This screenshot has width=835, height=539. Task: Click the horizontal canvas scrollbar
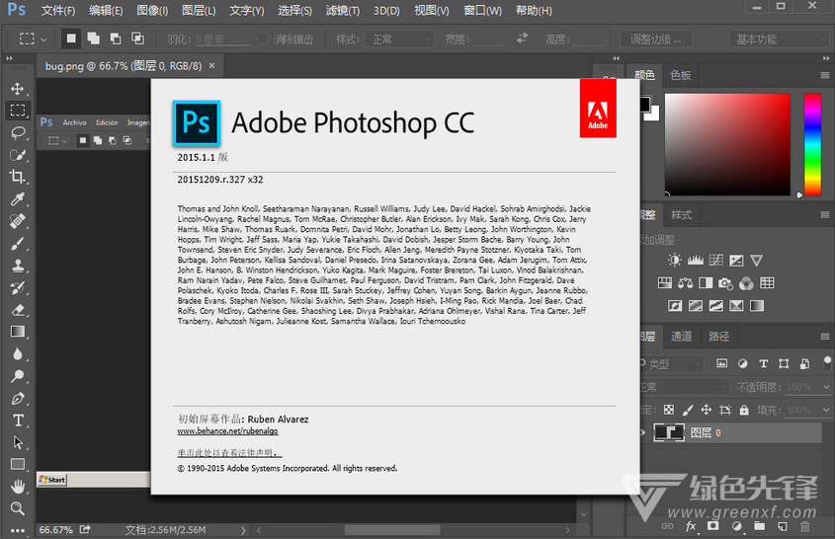click(392, 530)
